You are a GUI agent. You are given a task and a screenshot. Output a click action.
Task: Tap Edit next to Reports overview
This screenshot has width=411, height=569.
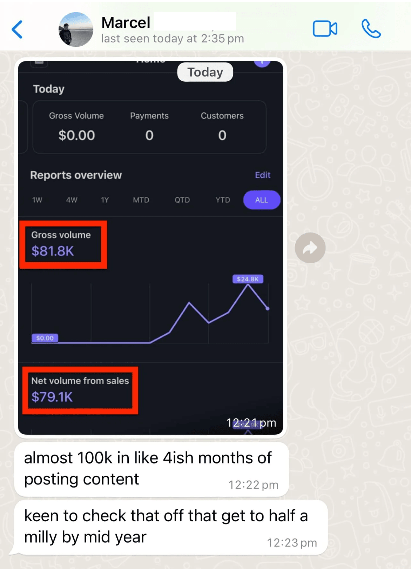tap(263, 175)
